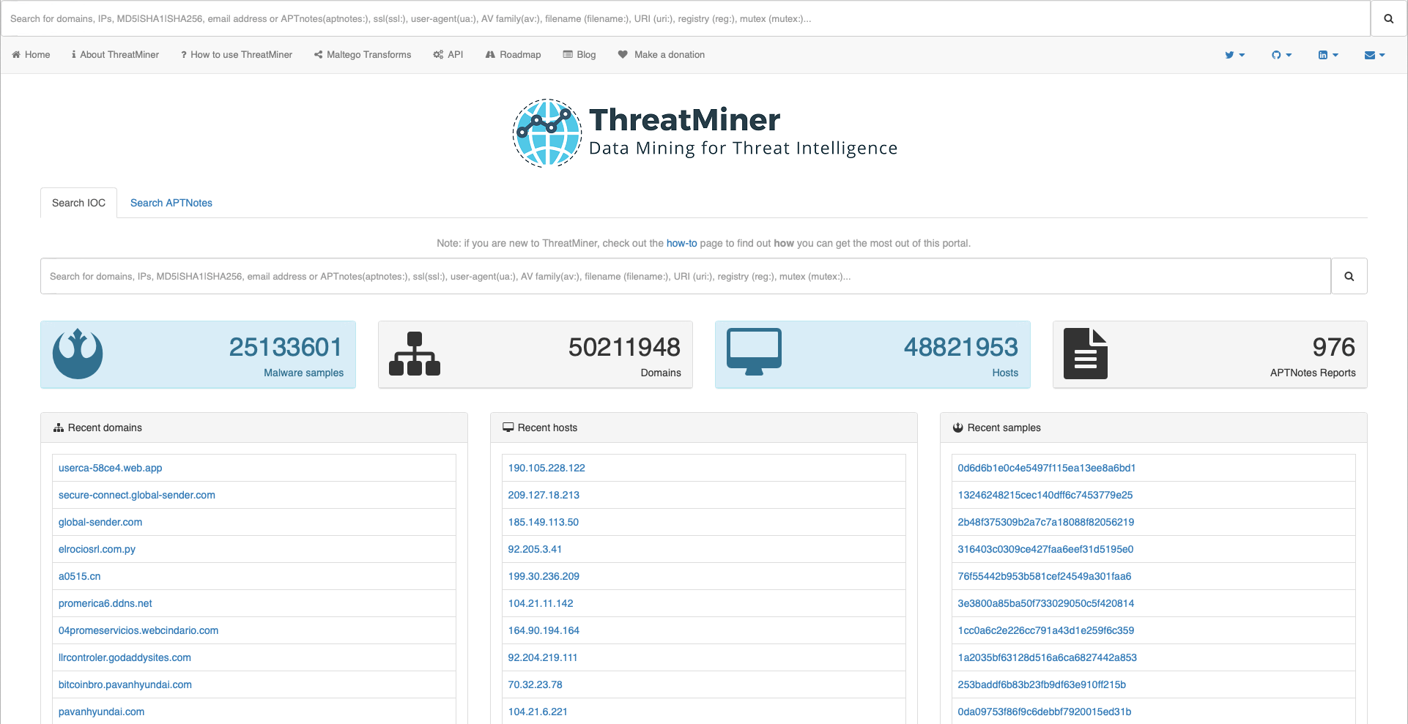Screen dimensions: 1408x724
Task: Click the 25133601 malware samples count
Action: pos(285,347)
